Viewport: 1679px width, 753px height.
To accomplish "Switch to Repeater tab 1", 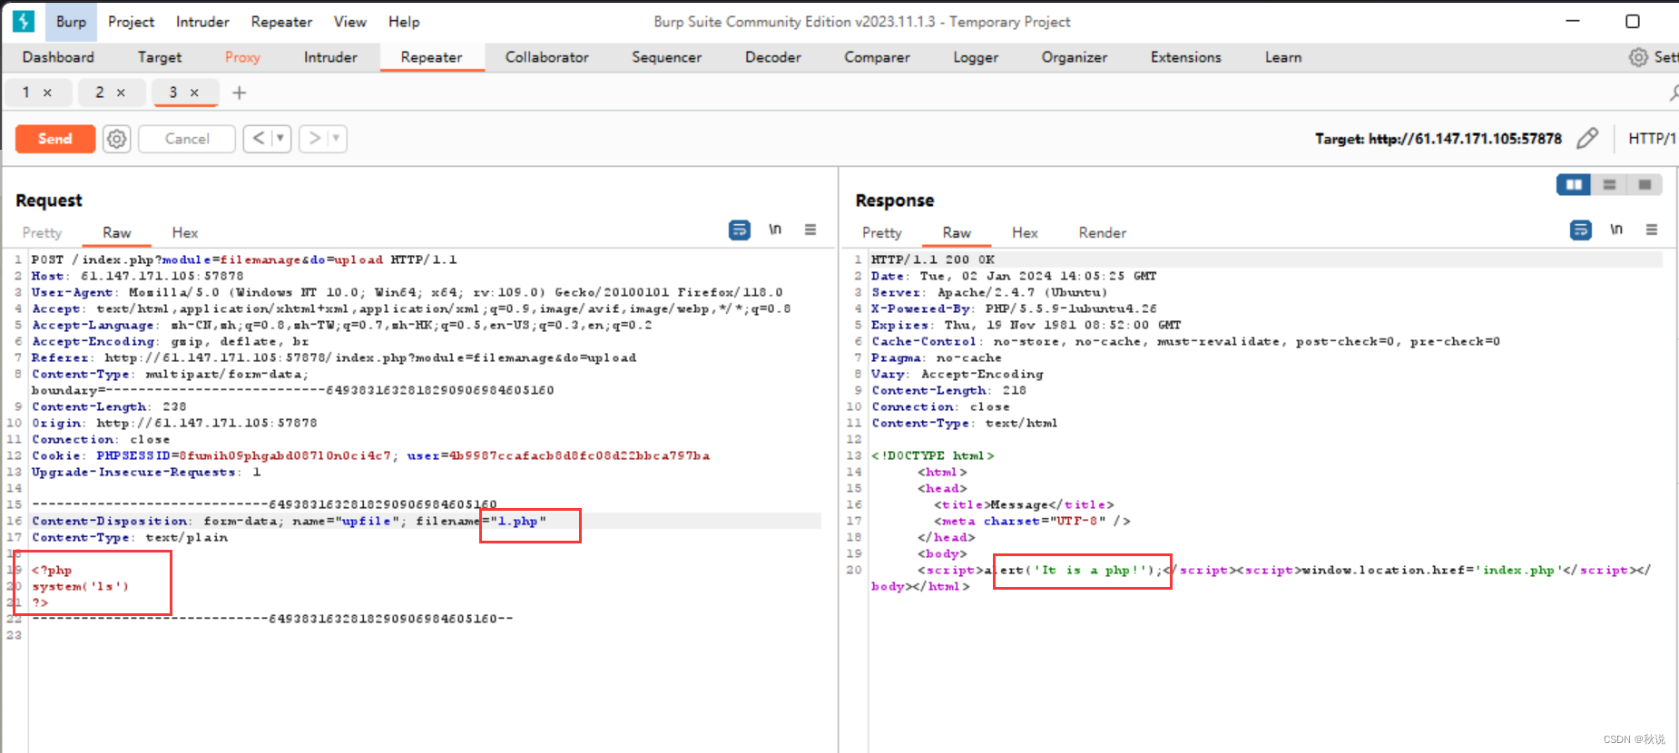I will click(x=26, y=93).
